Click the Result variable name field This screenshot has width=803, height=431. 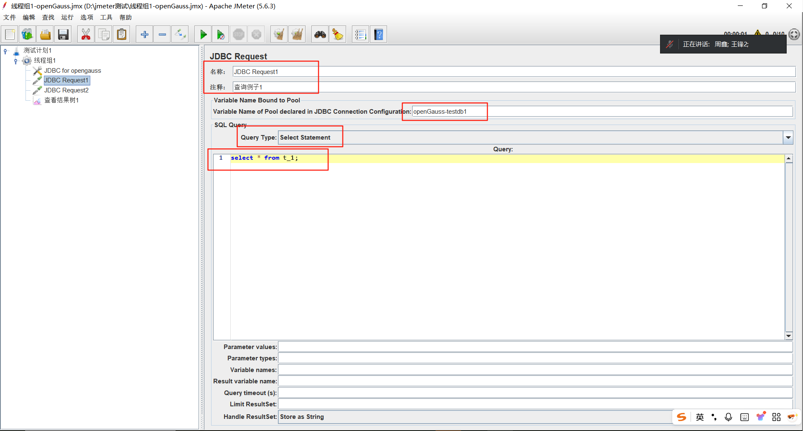click(535, 381)
